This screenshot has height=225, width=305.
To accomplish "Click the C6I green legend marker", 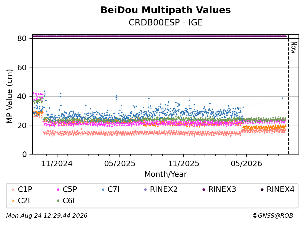I will coord(58,201).
